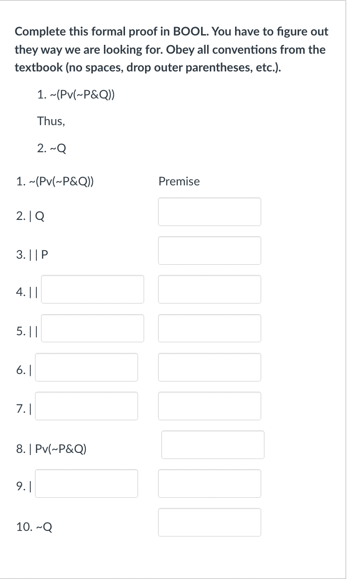
Task: Click the justification field for line 7
Action: point(209,406)
